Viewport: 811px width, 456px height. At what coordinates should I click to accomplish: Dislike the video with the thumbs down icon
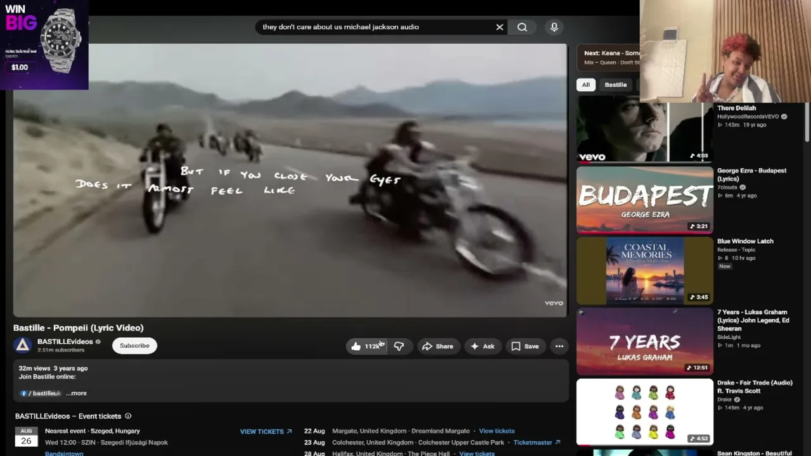(399, 346)
